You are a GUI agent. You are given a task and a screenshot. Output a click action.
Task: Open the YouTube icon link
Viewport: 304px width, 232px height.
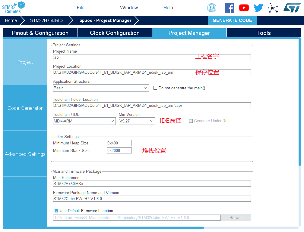pyautogui.click(x=244, y=8)
